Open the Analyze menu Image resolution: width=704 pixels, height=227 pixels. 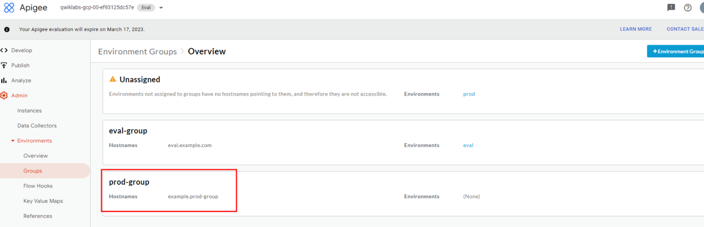pos(21,81)
